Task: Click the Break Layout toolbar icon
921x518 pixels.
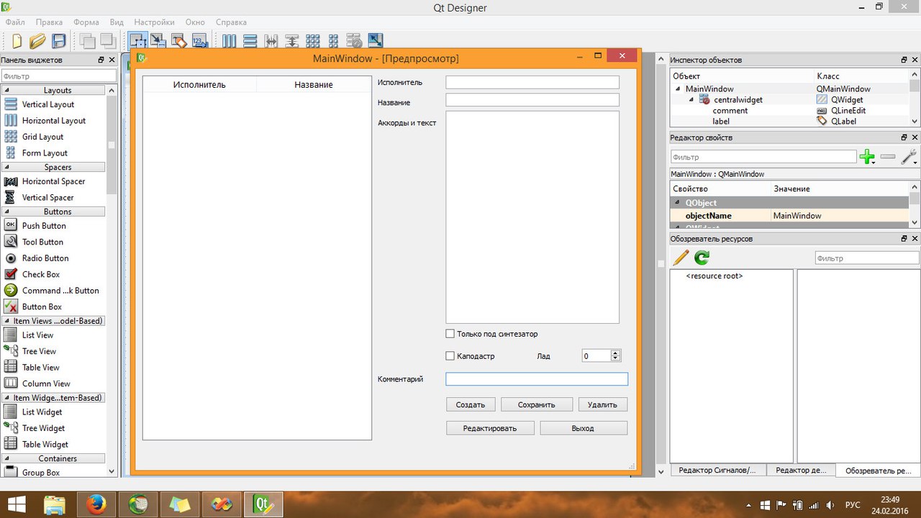Action: [354, 41]
